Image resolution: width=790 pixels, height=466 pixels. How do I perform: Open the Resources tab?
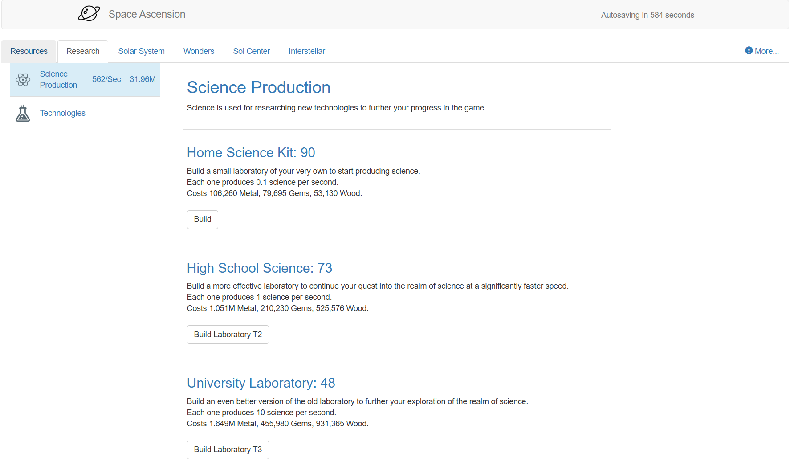click(x=29, y=51)
